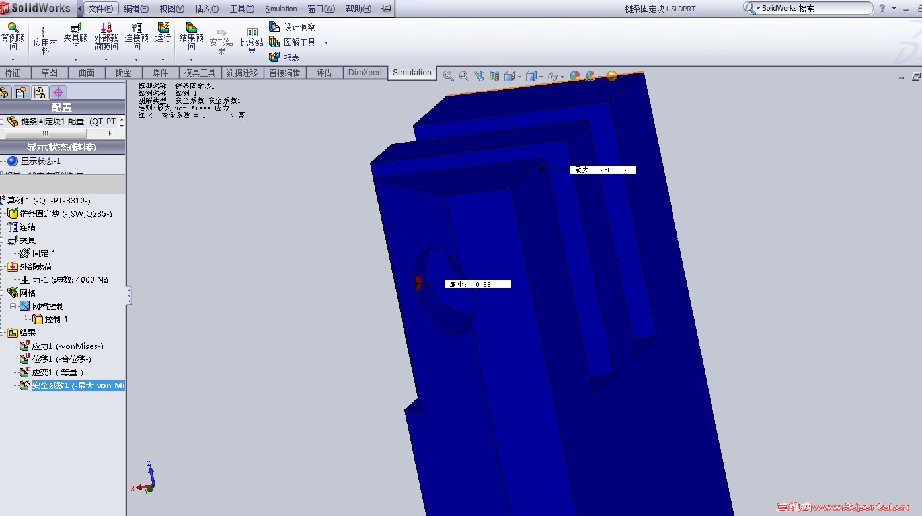Open the DimXpertManager crosshair tab icon
The width and height of the screenshot is (922, 516).
(58, 92)
